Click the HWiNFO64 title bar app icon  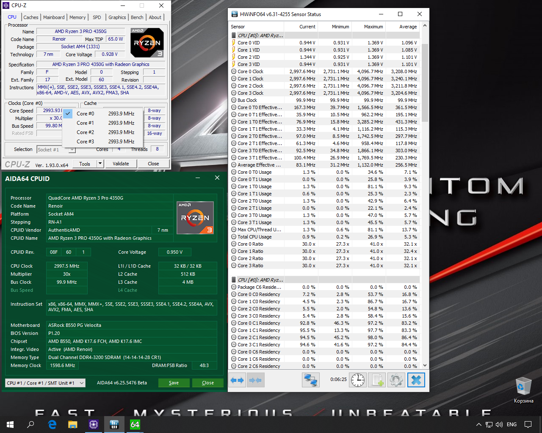[235, 14]
